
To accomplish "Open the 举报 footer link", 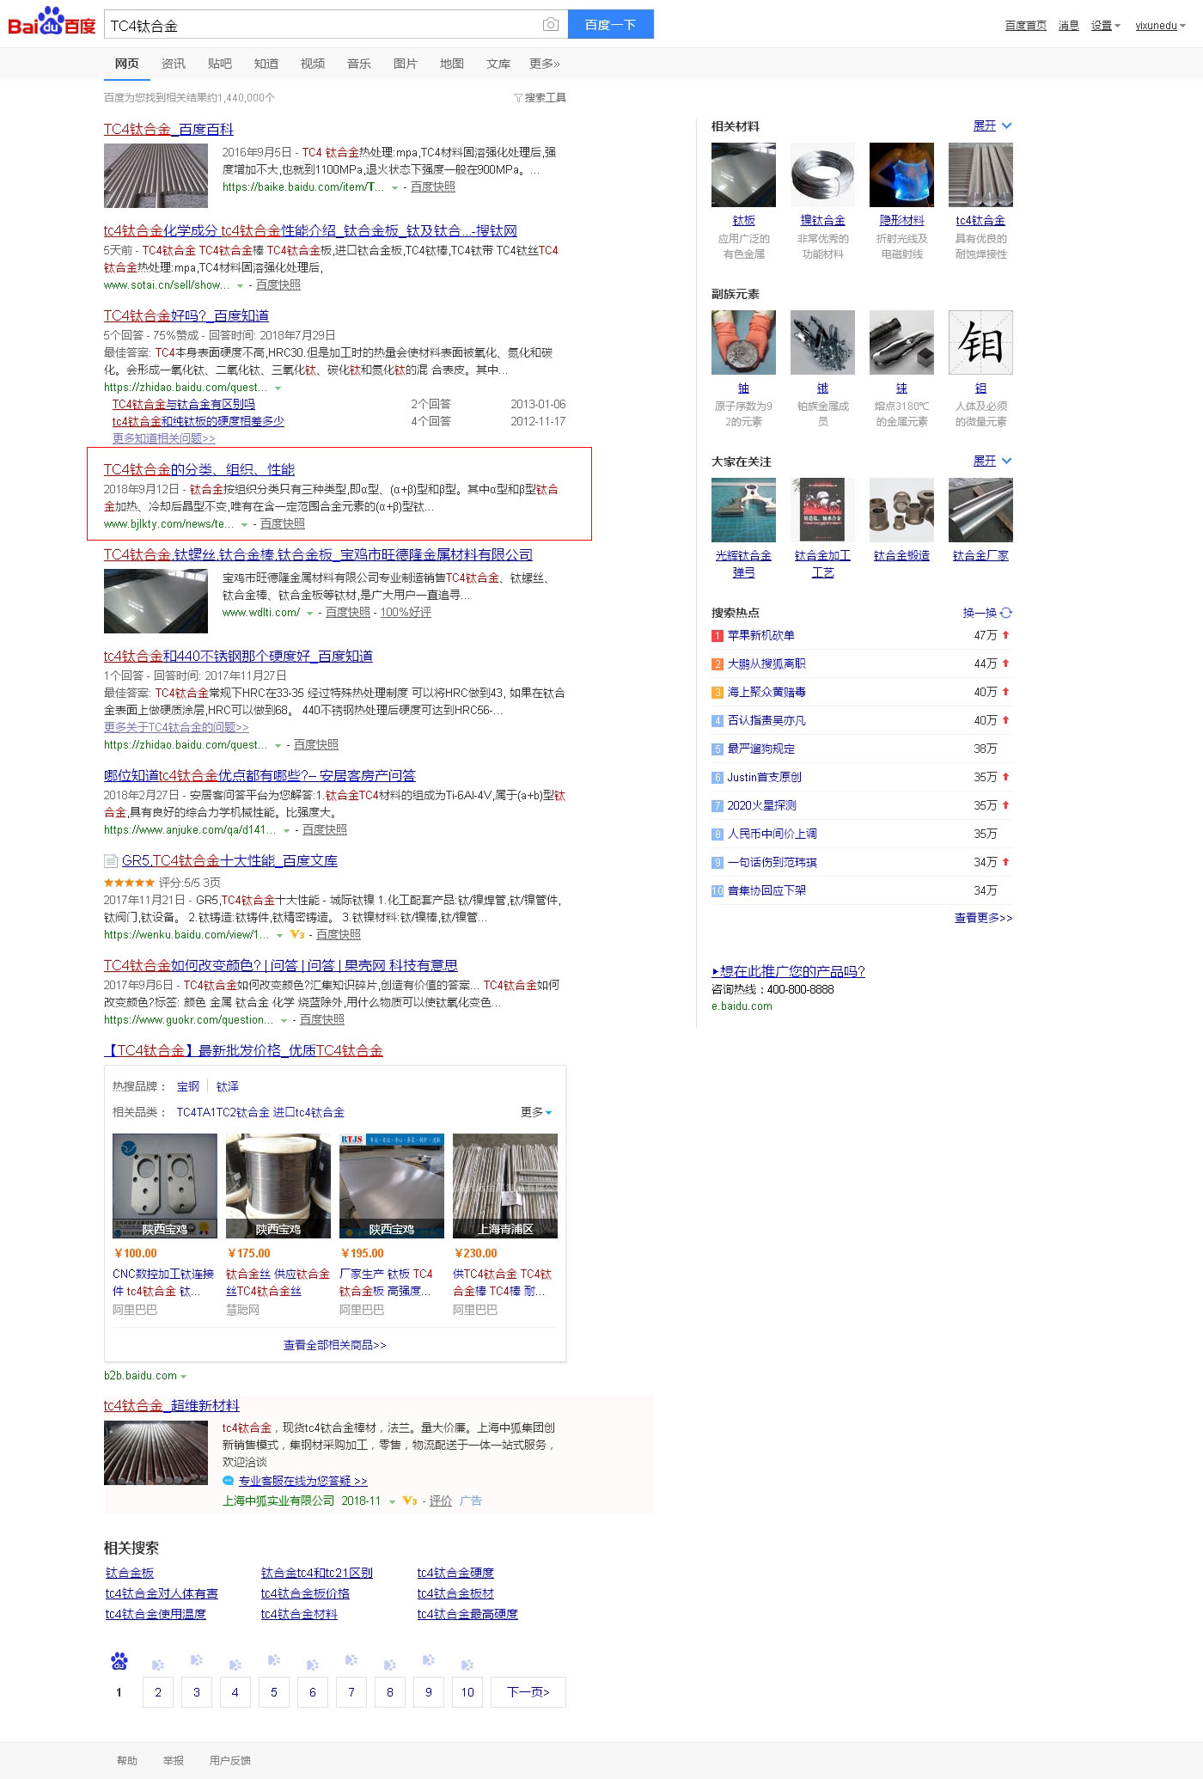I will coord(174,1760).
